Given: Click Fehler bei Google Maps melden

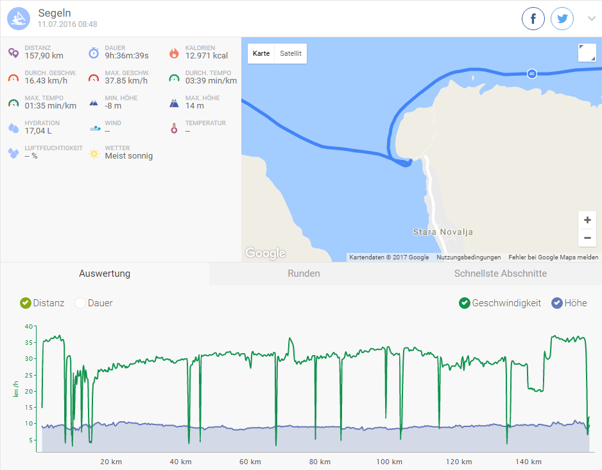Looking at the screenshot, I should click(553, 257).
